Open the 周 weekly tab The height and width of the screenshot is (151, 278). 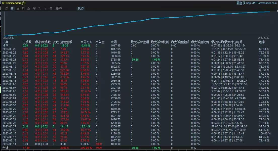[18, 9]
